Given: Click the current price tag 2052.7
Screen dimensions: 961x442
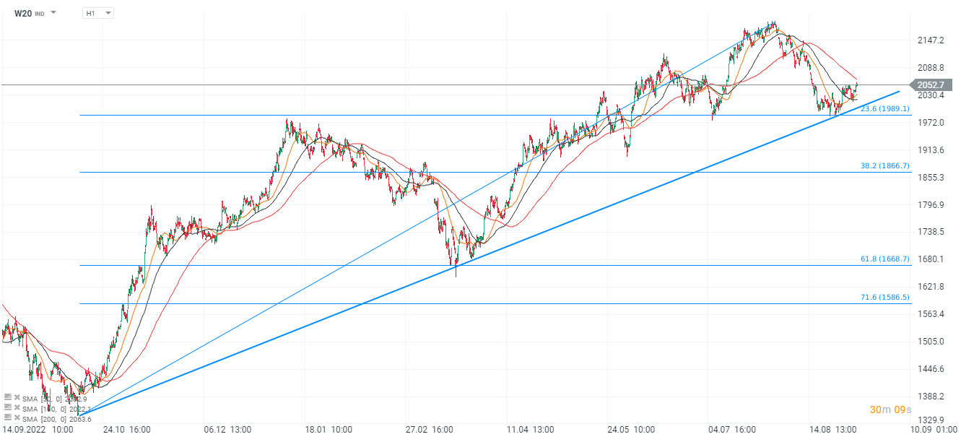Looking at the screenshot, I should (x=932, y=84).
